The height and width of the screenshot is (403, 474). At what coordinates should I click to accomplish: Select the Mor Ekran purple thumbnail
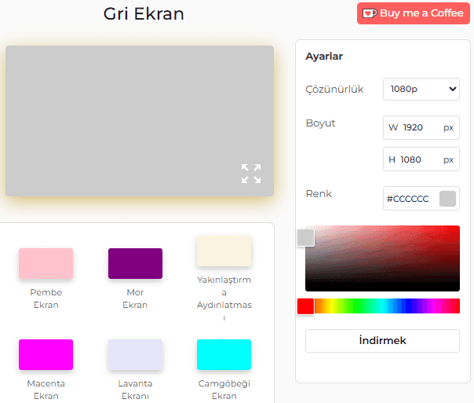[135, 263]
